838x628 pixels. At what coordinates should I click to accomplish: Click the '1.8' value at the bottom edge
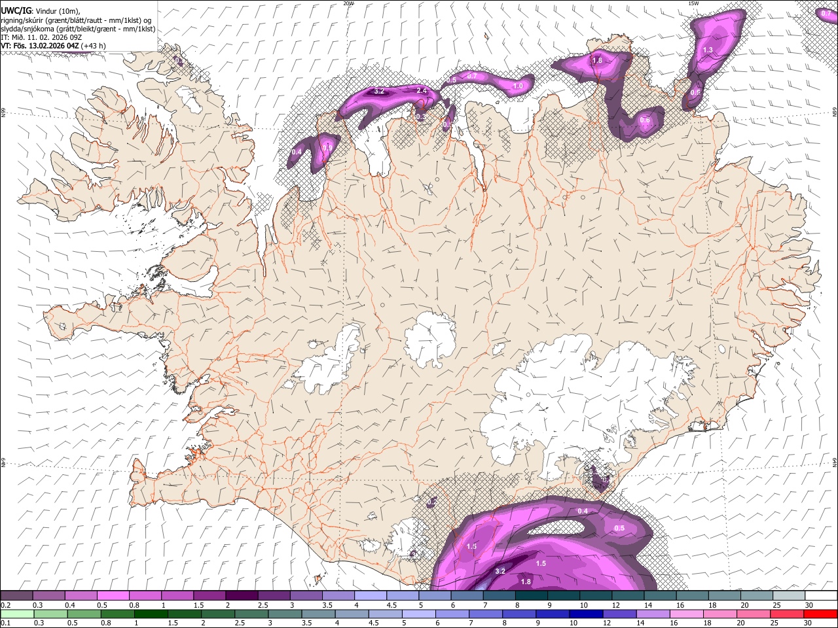[525, 582]
